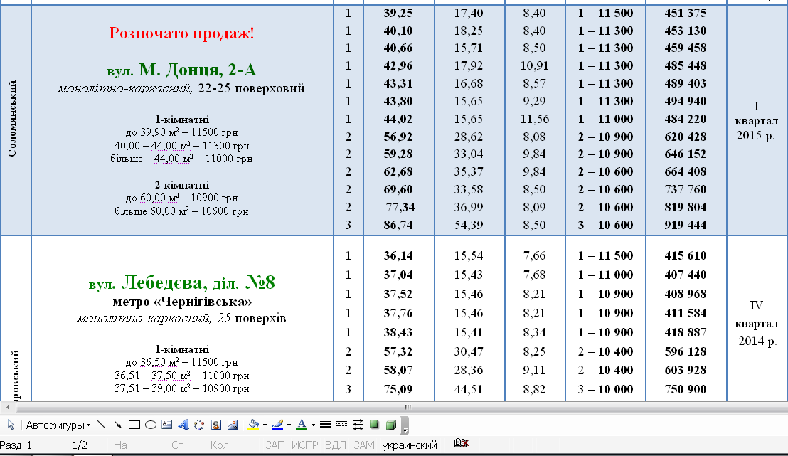This screenshot has width=788, height=456.
Task: Click the vertical Солом'янський district label
Action: tap(13, 119)
